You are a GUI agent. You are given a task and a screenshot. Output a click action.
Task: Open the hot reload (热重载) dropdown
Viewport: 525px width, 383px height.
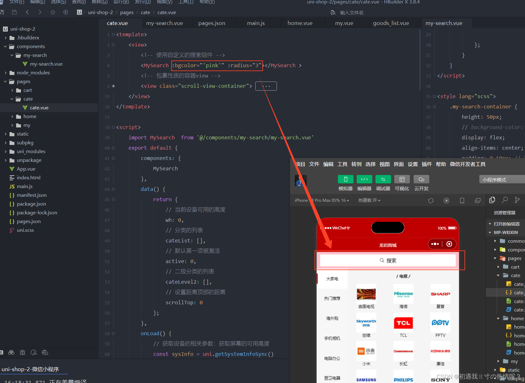point(369,200)
